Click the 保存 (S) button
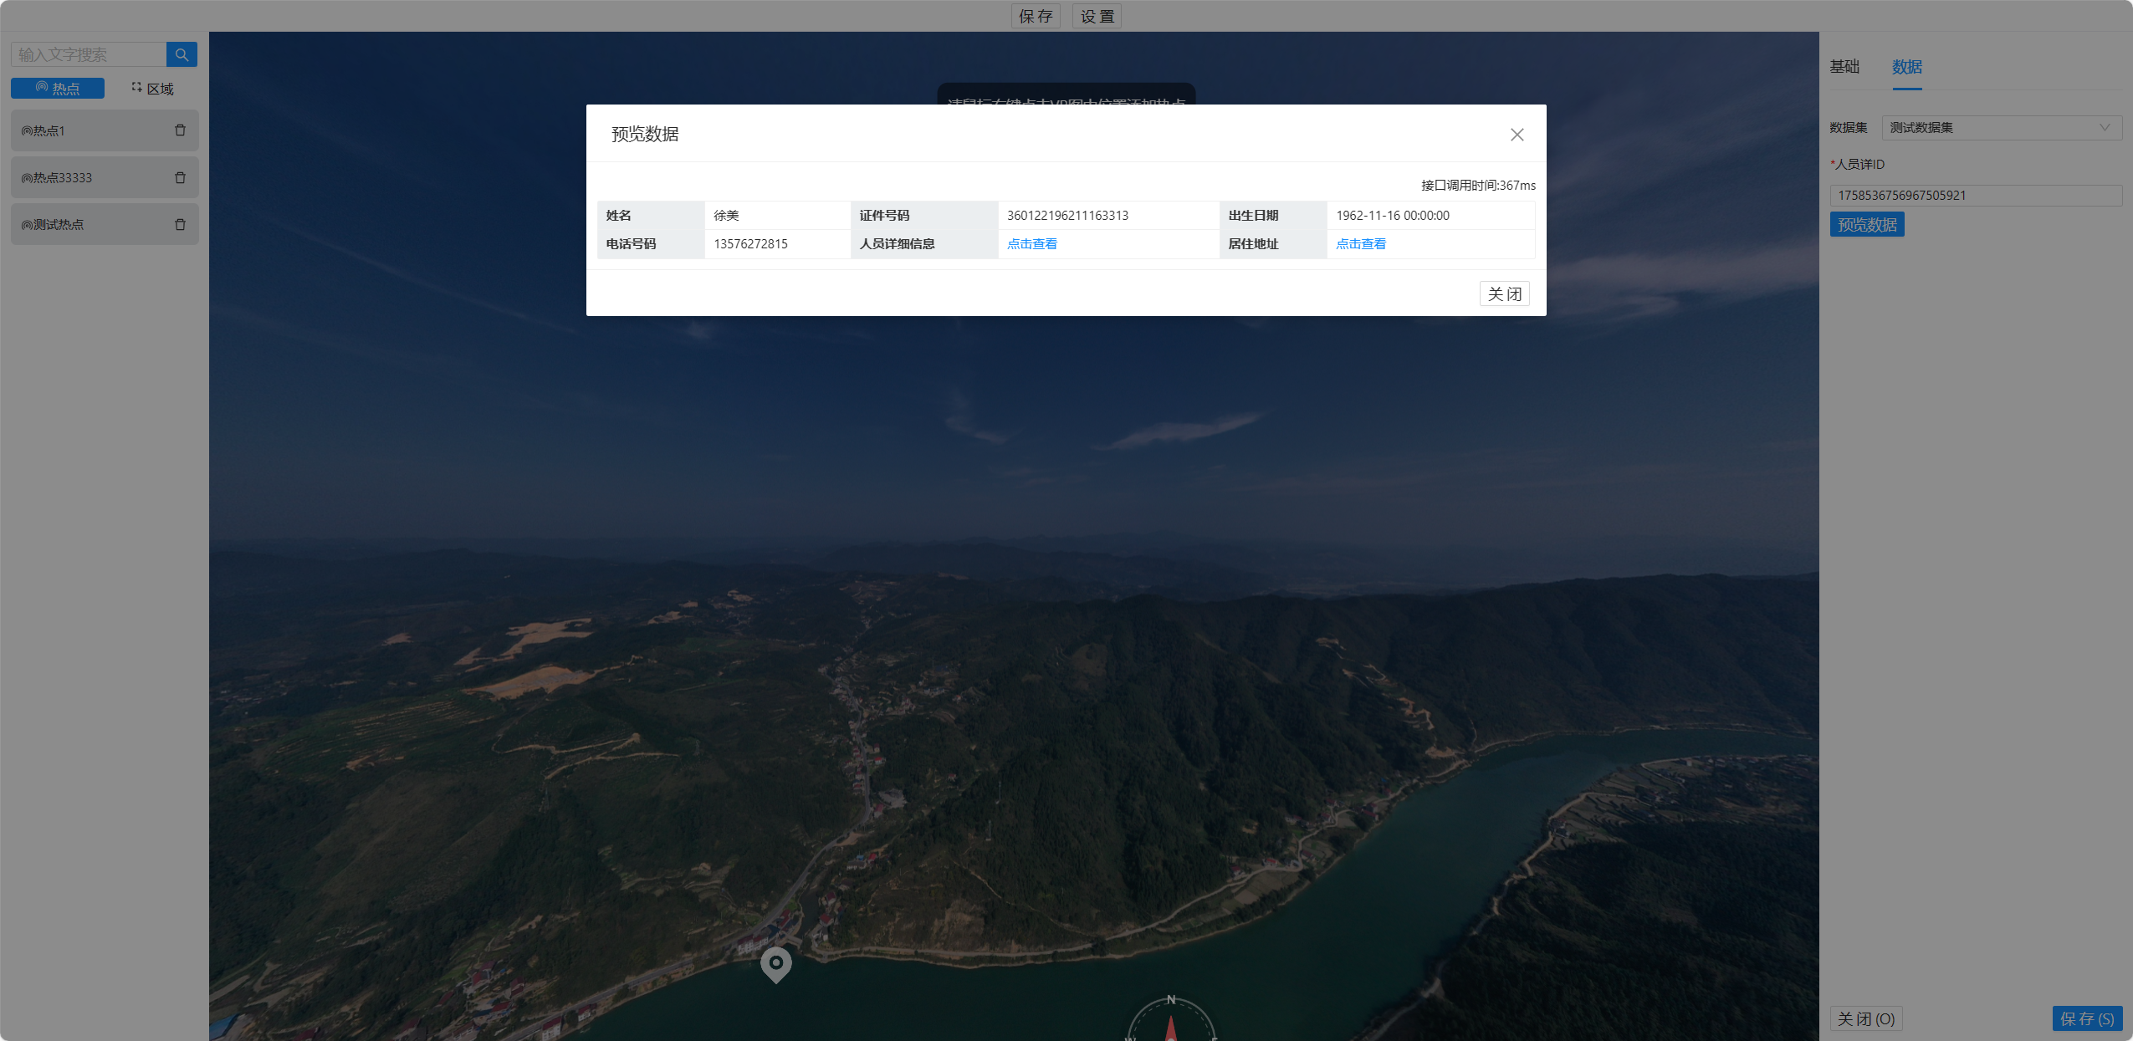Viewport: 2133px width, 1041px height. (2087, 1019)
